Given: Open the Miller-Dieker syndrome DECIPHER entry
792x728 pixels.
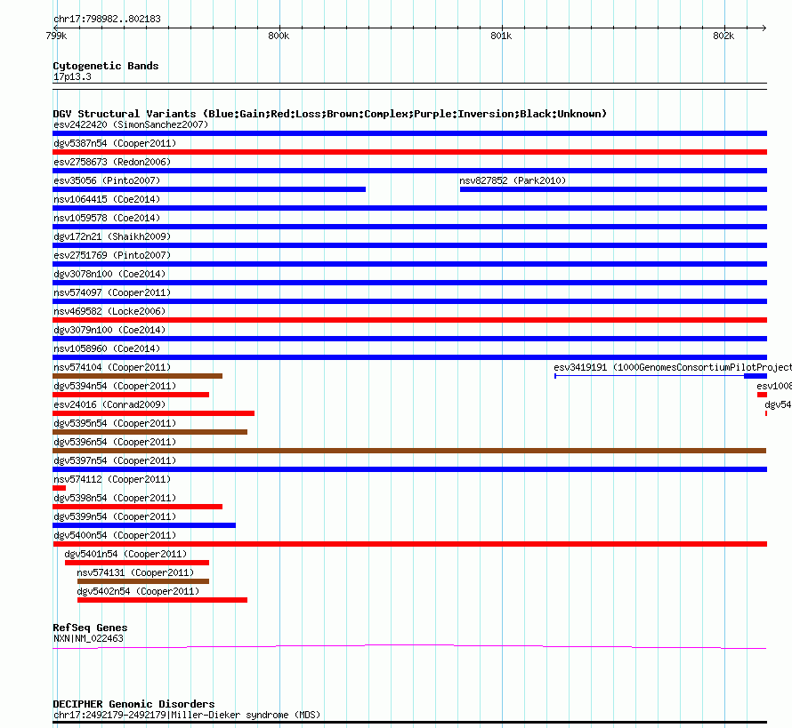Looking at the screenshot, I should tap(186, 715).
